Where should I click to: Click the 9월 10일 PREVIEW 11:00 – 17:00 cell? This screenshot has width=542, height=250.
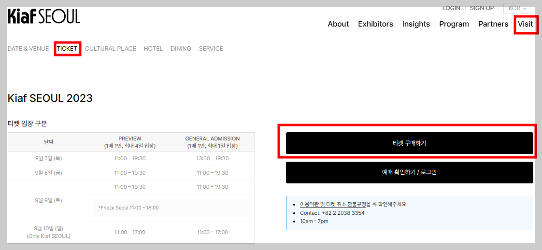click(130, 233)
